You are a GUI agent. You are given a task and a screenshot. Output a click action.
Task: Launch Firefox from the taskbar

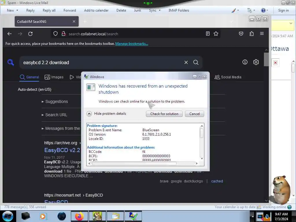tap(79, 216)
